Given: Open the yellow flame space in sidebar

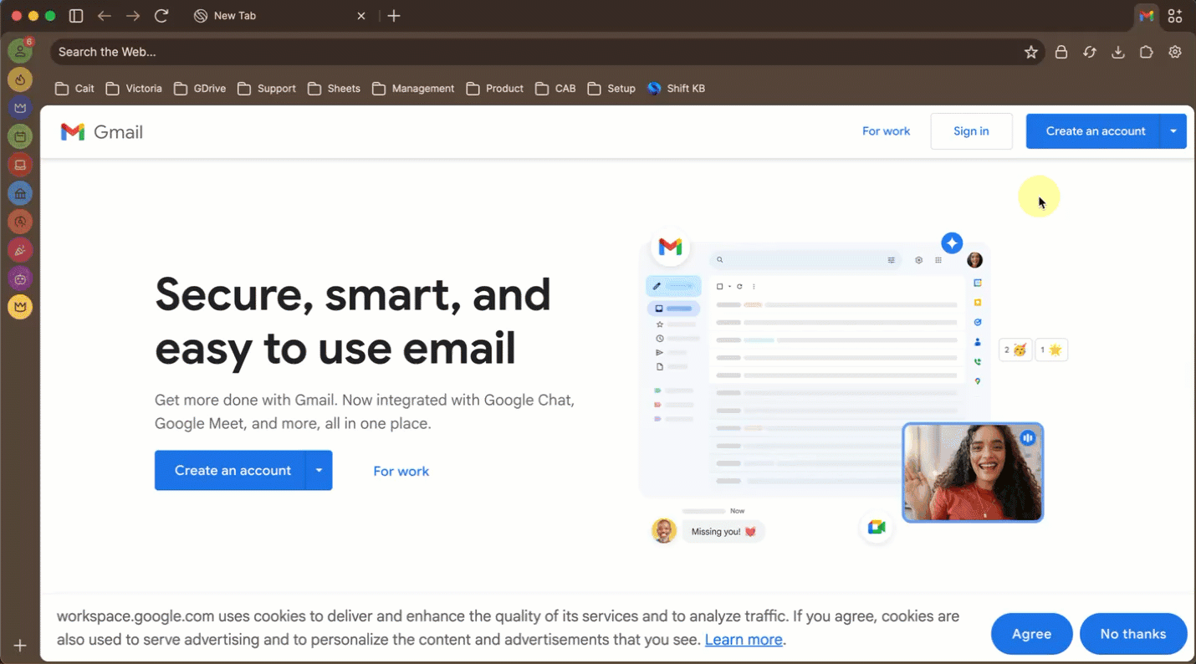Looking at the screenshot, I should point(20,79).
